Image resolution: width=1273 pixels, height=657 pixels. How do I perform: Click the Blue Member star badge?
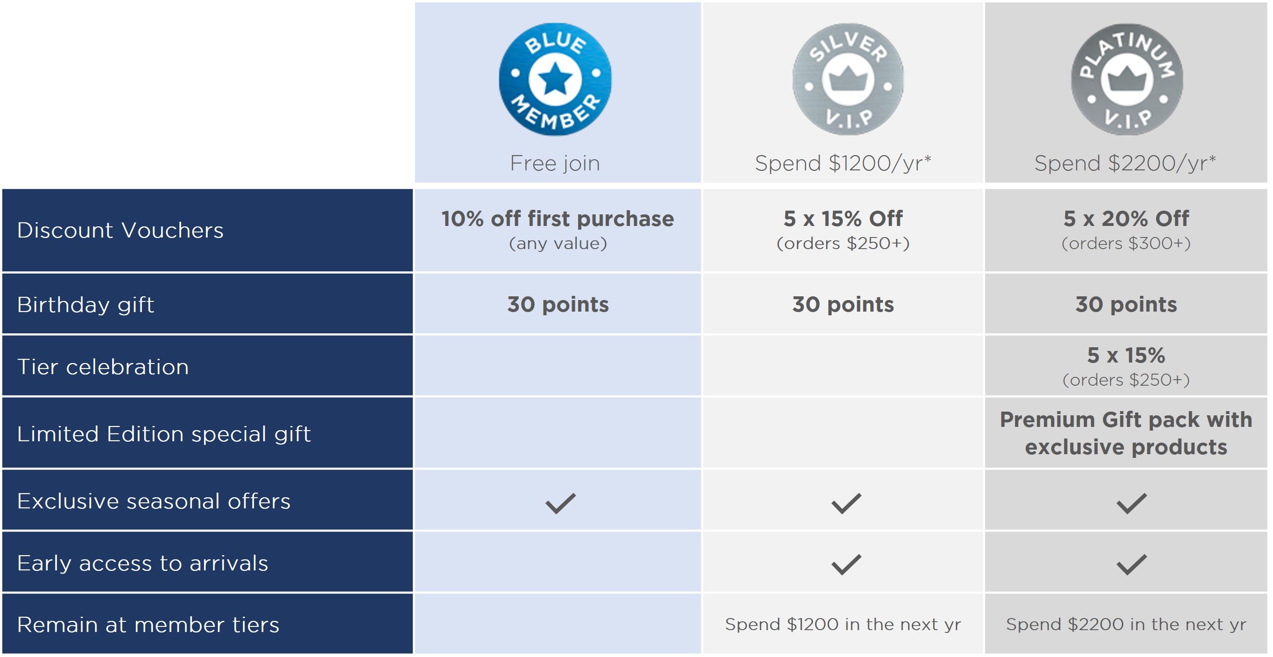555,79
